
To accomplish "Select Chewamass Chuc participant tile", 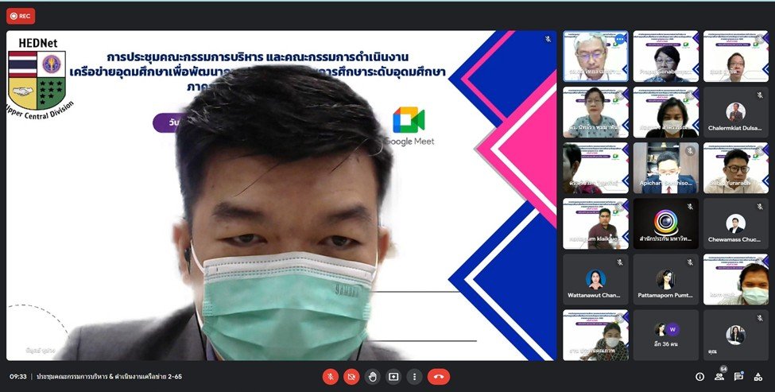I will coord(735,224).
